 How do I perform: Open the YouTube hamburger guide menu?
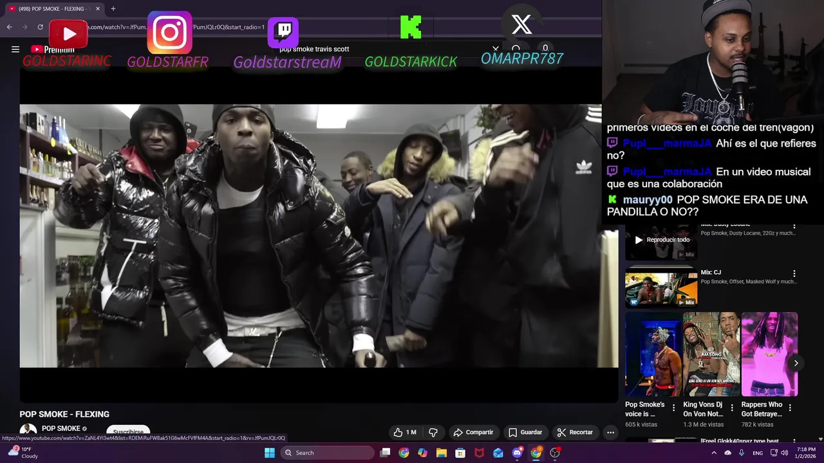15,49
